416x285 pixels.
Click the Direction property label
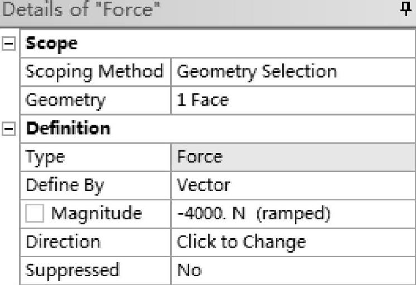[63, 242]
